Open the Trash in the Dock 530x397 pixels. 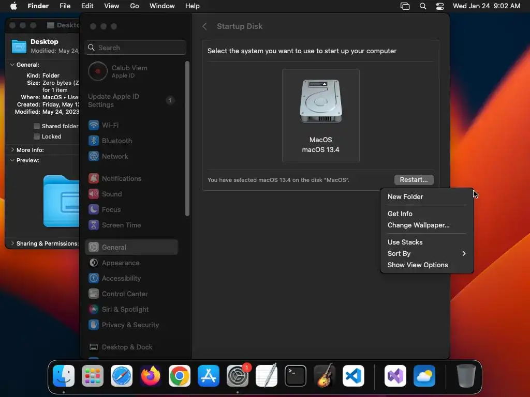click(466, 376)
